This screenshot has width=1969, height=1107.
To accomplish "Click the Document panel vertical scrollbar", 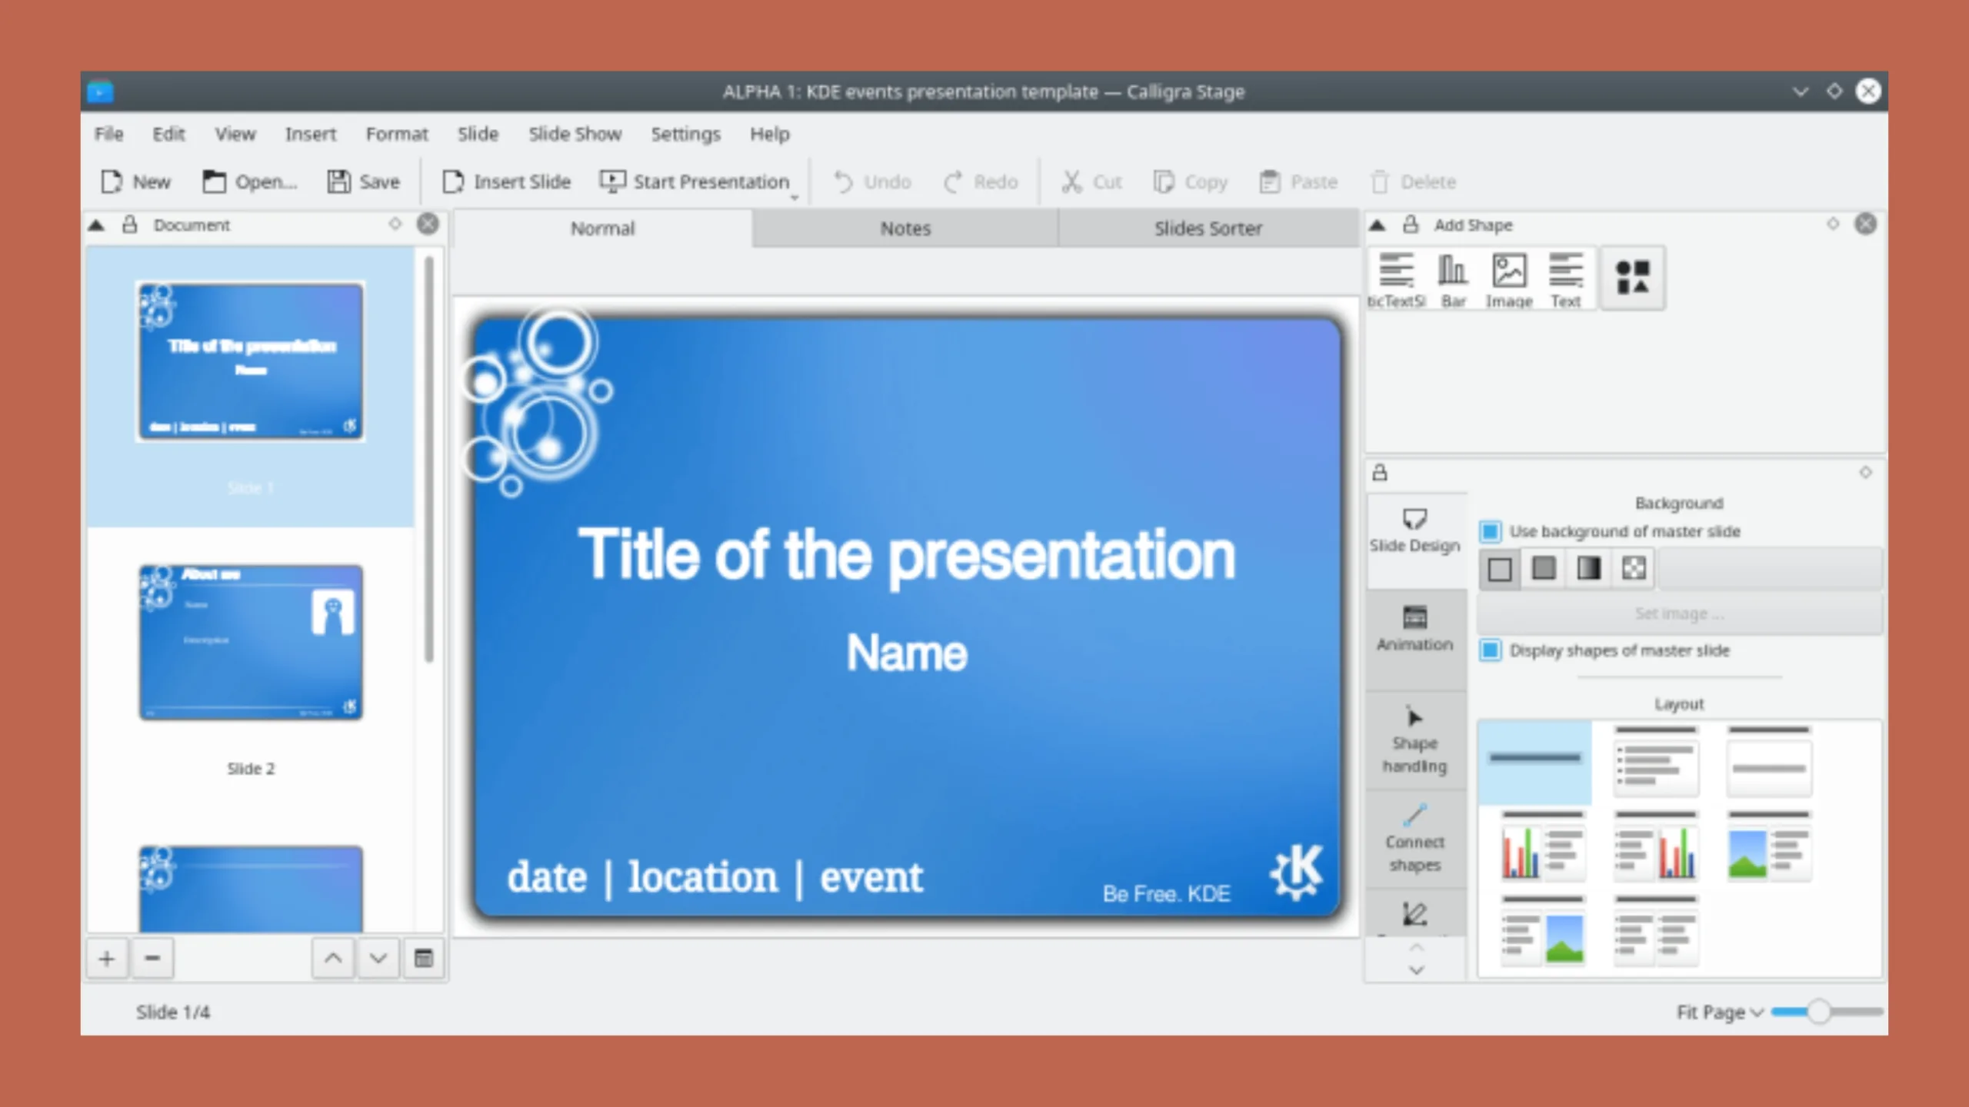I will (x=429, y=460).
